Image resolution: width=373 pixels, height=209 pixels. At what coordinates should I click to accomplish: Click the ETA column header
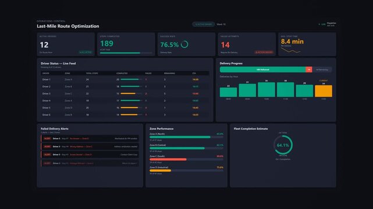pyautogui.click(x=194, y=73)
